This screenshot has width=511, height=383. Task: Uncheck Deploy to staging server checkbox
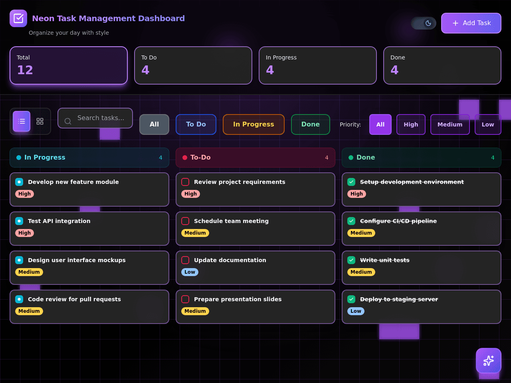click(x=351, y=299)
